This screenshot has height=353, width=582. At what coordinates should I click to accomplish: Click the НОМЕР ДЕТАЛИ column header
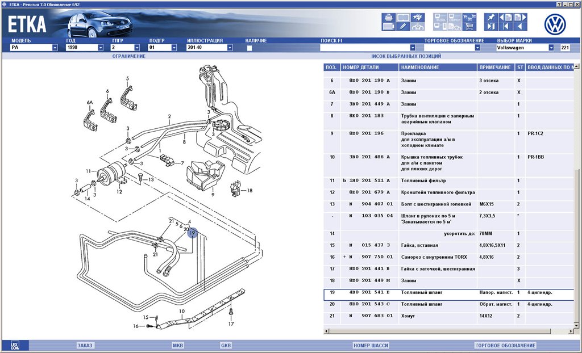click(x=369, y=68)
